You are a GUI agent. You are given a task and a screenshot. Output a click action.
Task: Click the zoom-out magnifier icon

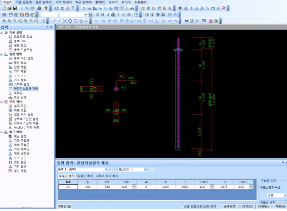[31, 21]
